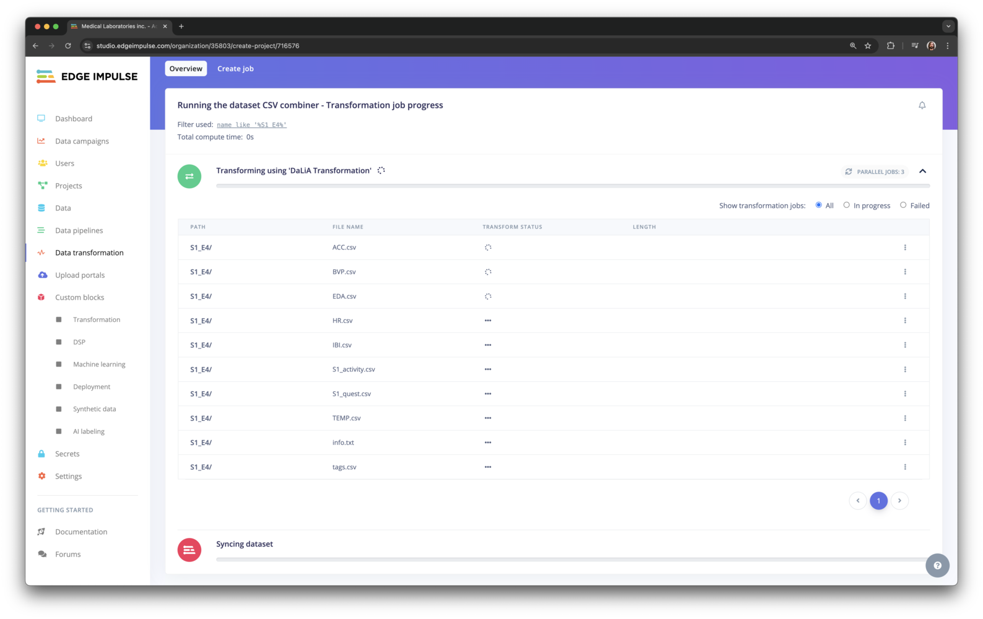Open the info.txt row actions menu
The width and height of the screenshot is (983, 619).
905,443
